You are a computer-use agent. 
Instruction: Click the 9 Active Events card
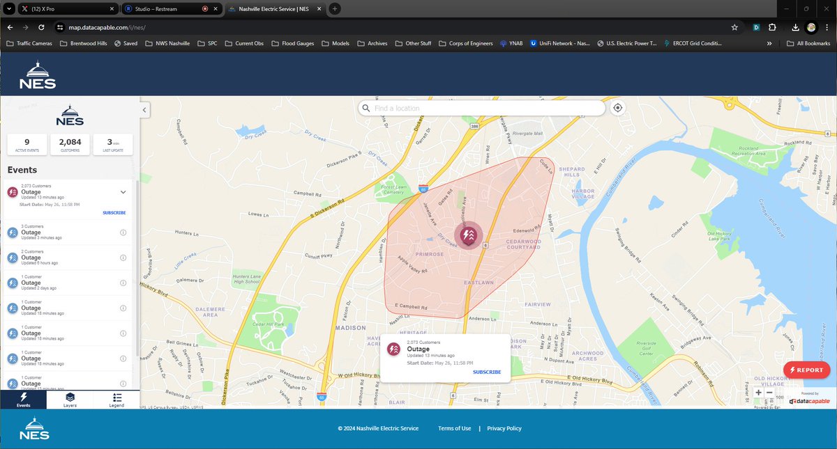point(27,144)
